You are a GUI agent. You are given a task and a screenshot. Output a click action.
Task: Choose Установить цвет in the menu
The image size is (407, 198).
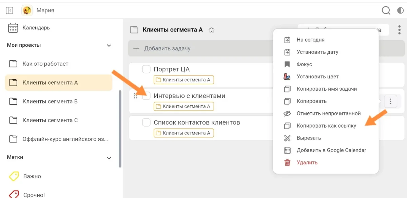click(317, 77)
